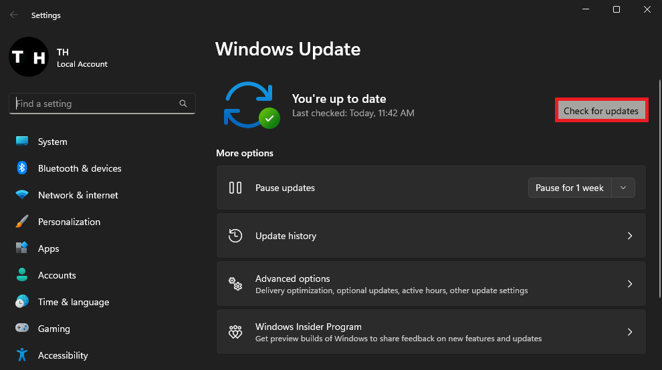Open Update history chevron

(x=629, y=235)
